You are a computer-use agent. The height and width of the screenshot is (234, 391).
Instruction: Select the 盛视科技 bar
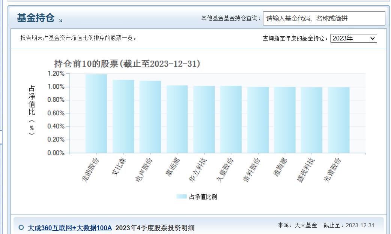[x=312, y=120]
